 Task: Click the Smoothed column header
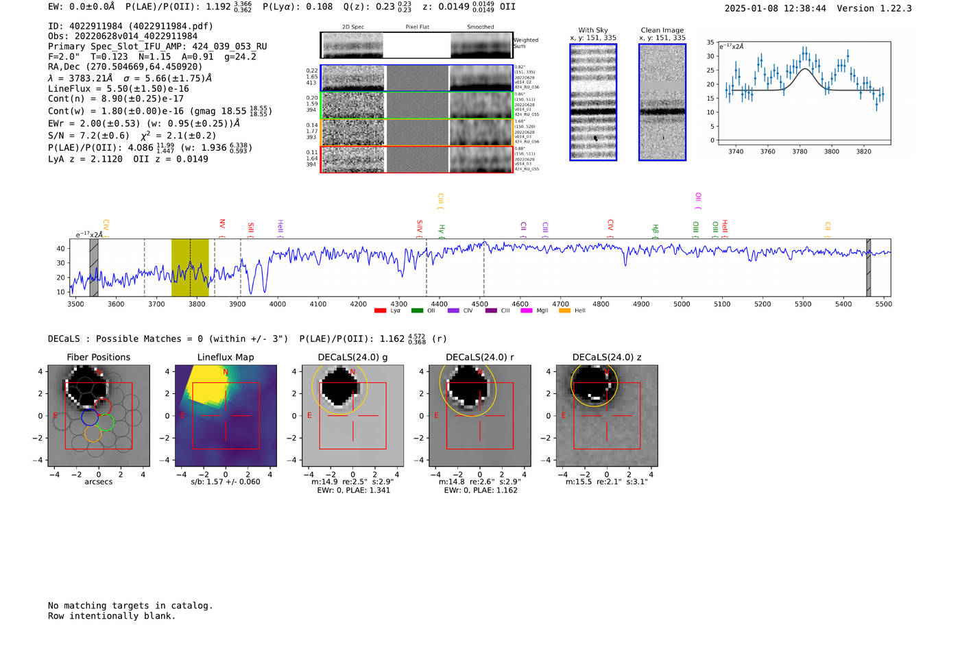[481, 27]
